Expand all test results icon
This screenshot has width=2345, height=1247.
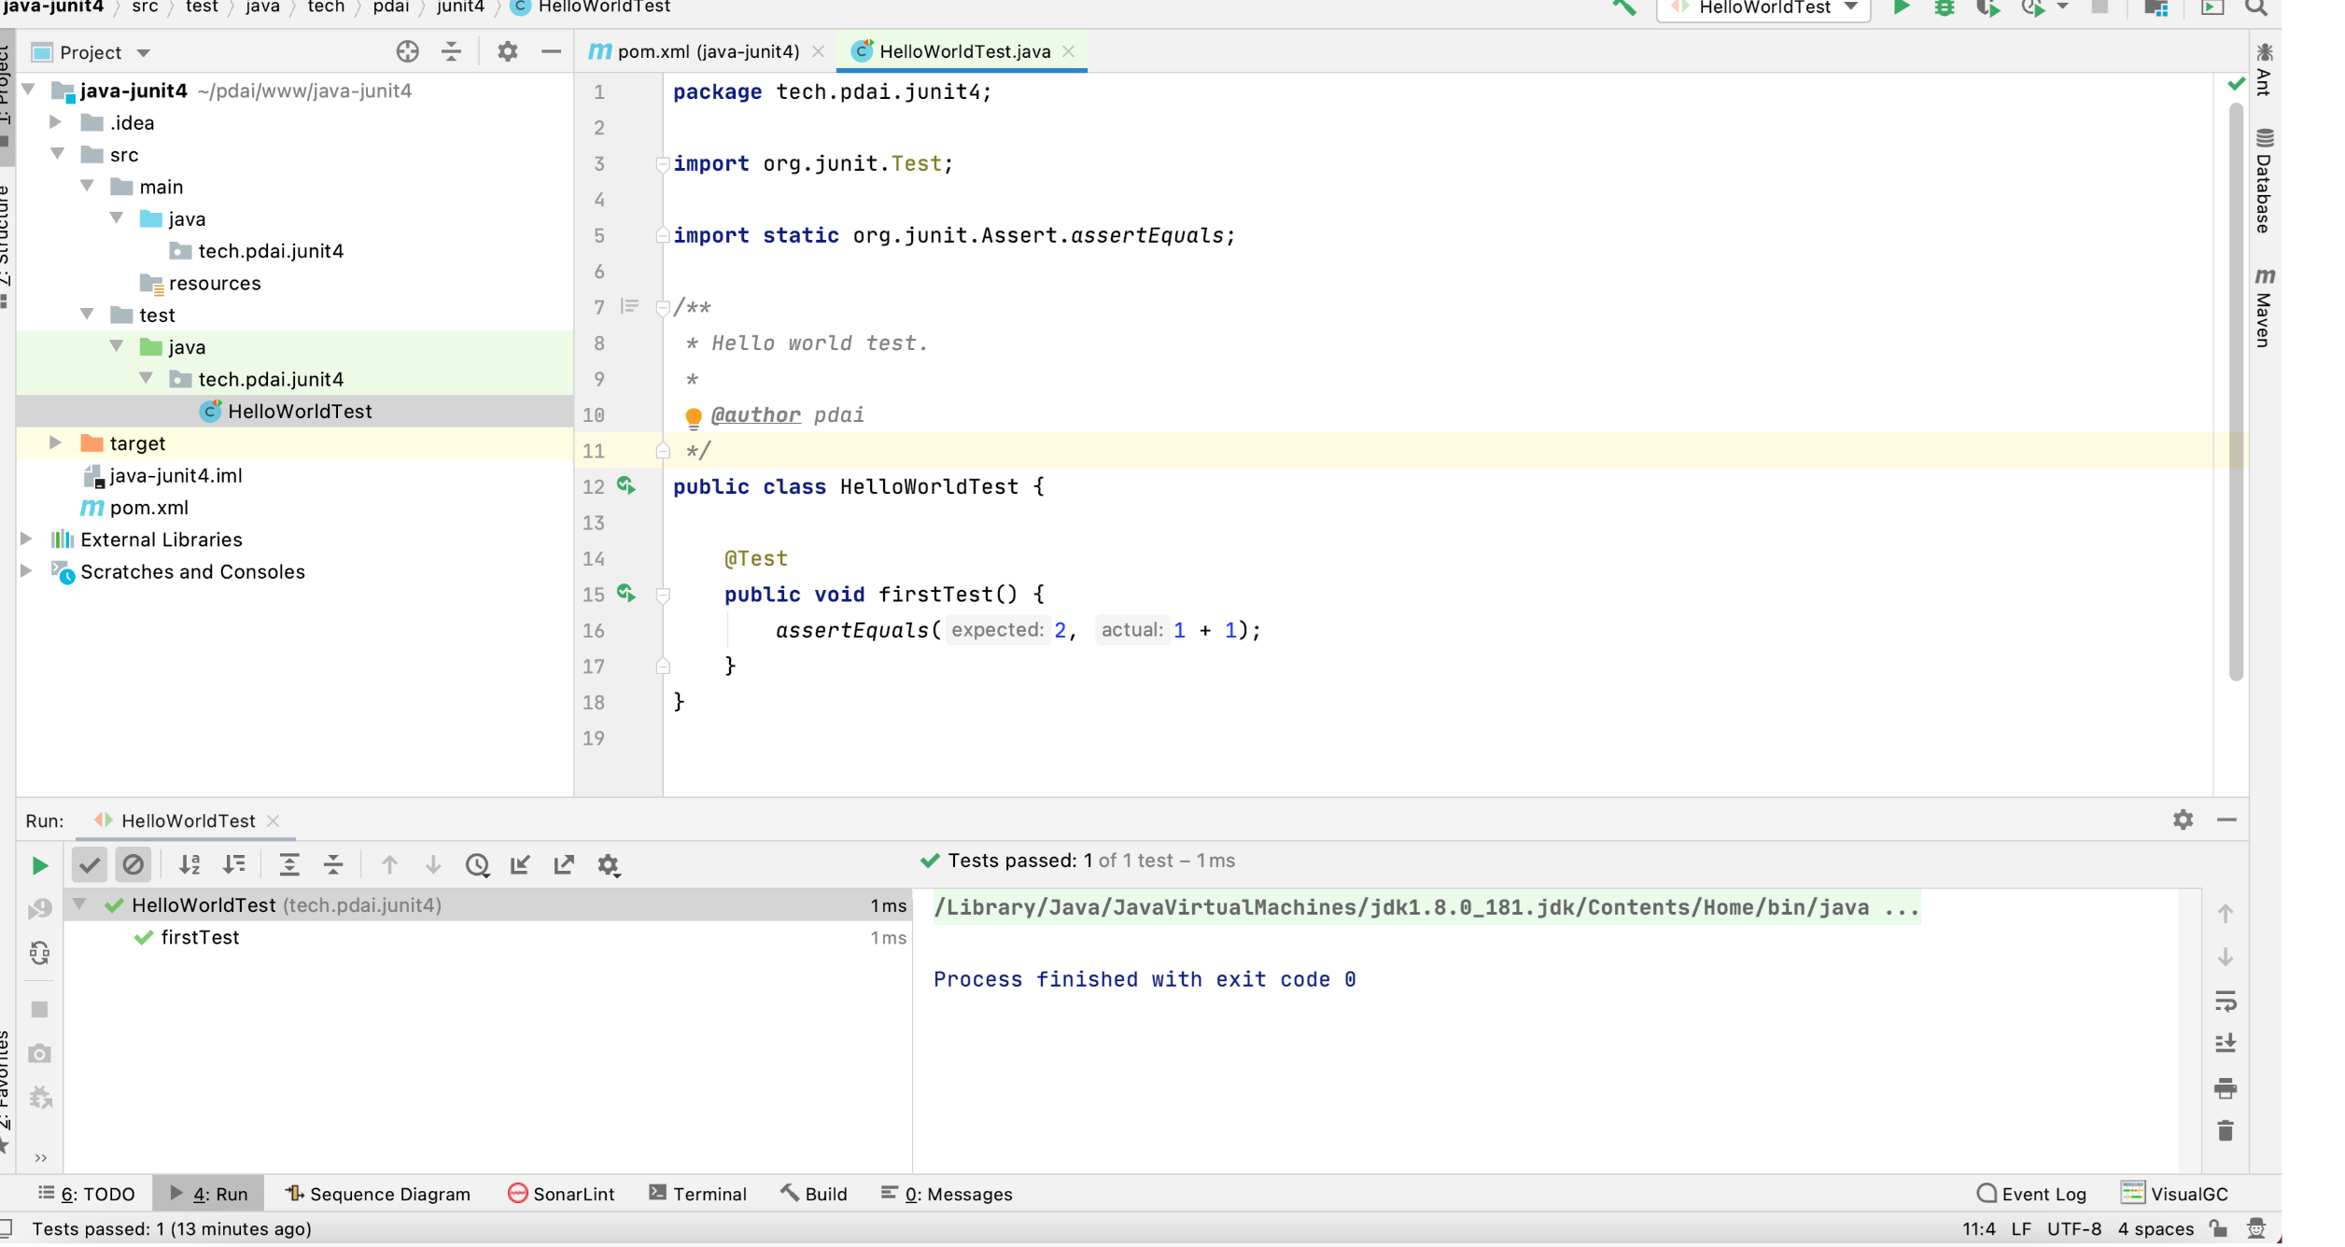[x=289, y=864]
